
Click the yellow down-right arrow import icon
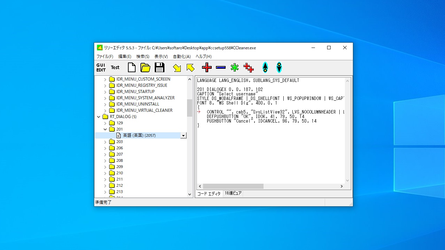coord(177,68)
